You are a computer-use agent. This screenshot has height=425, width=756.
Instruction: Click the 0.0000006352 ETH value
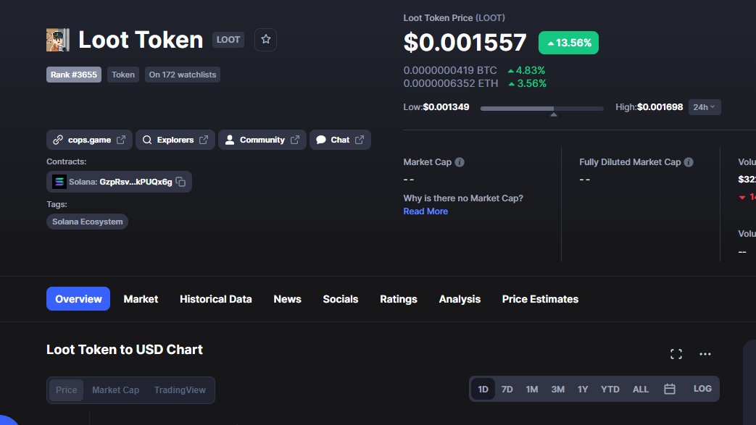(451, 83)
